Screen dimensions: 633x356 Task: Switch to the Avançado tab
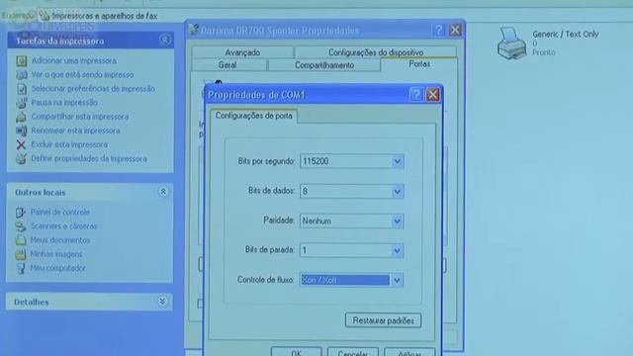pyautogui.click(x=242, y=52)
